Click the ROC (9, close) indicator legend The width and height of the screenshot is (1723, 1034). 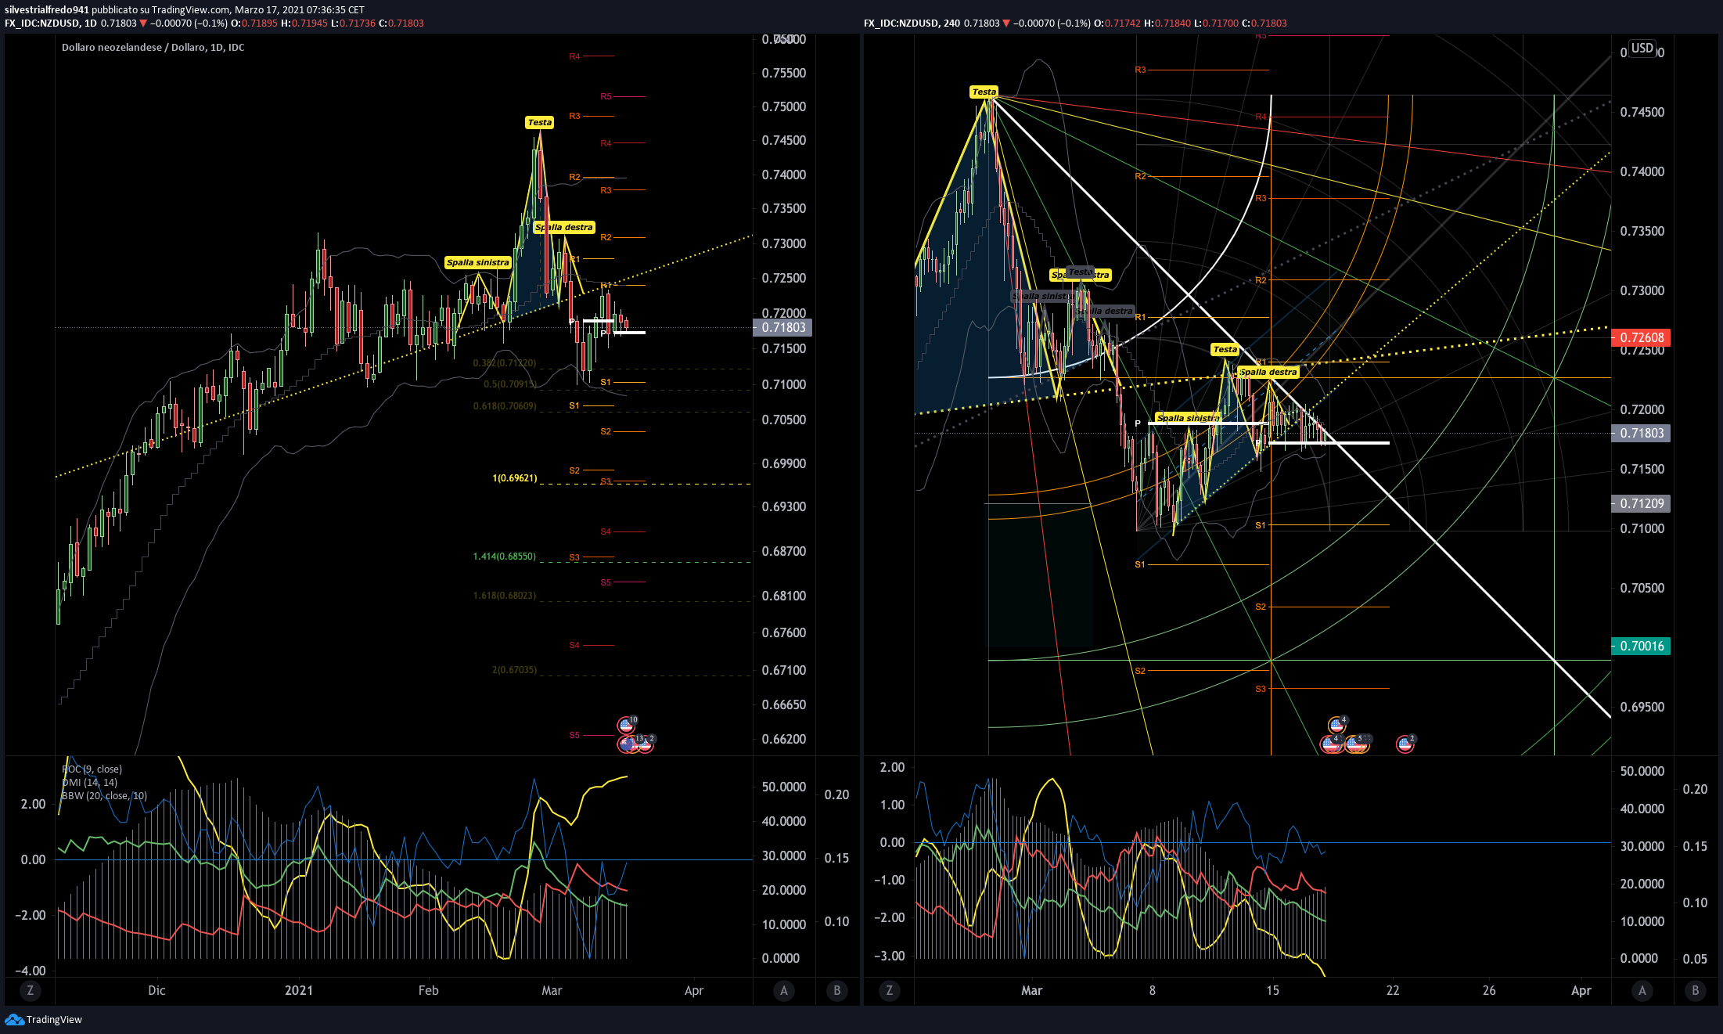(92, 769)
